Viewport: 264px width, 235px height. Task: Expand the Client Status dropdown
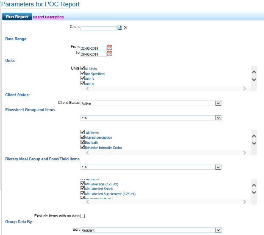[218, 103]
